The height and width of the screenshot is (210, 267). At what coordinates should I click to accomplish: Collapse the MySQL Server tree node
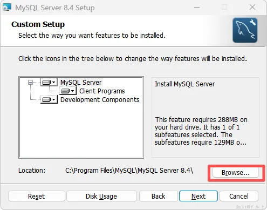pos(30,83)
